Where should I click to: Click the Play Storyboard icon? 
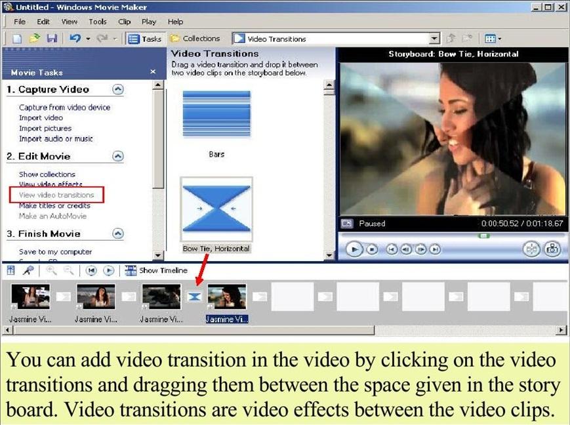tap(108, 270)
